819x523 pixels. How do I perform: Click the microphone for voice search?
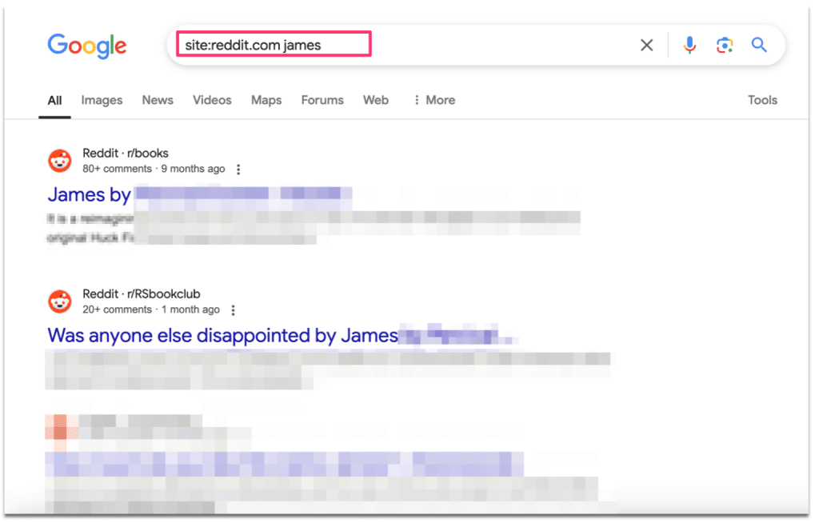point(689,46)
